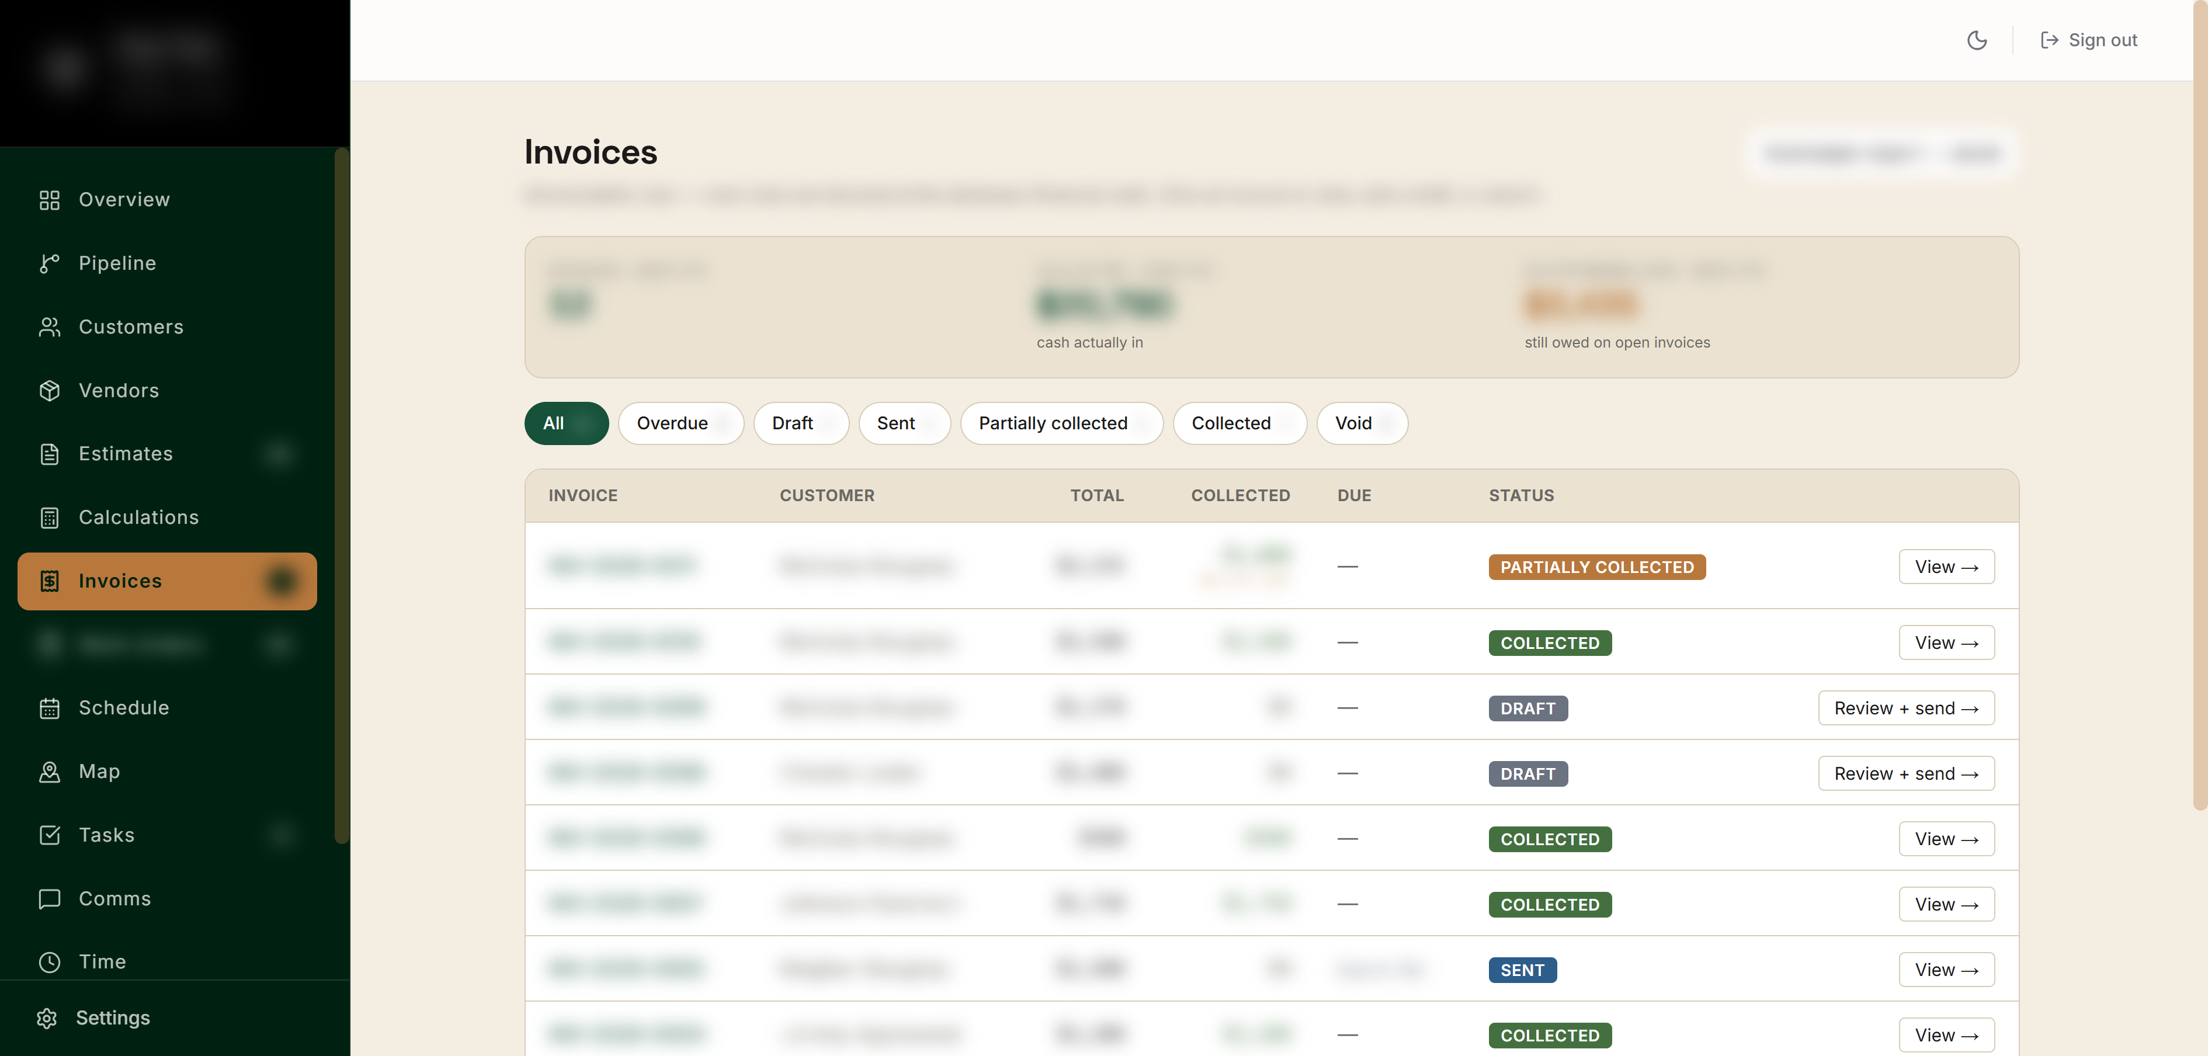
Task: Open the Map view
Action: (167, 772)
